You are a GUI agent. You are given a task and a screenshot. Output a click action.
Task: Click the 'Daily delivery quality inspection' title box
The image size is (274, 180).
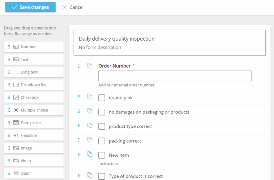click(169, 42)
